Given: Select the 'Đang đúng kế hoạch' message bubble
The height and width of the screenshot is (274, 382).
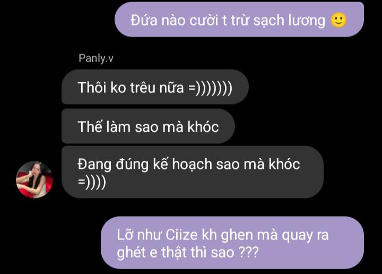Looking at the screenshot, I should 193,172.
